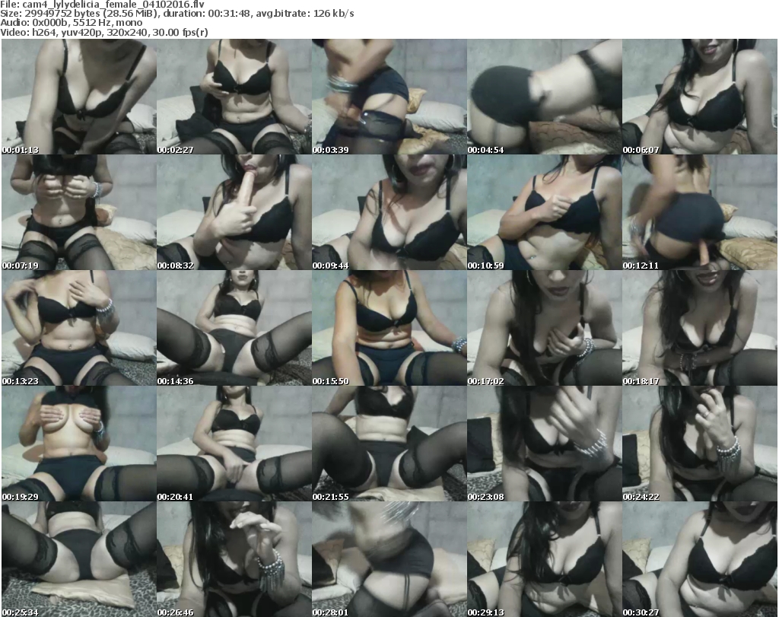This screenshot has width=779, height=617.
Task: Choose the thumbnail at 00:29:13
Action: [545, 559]
